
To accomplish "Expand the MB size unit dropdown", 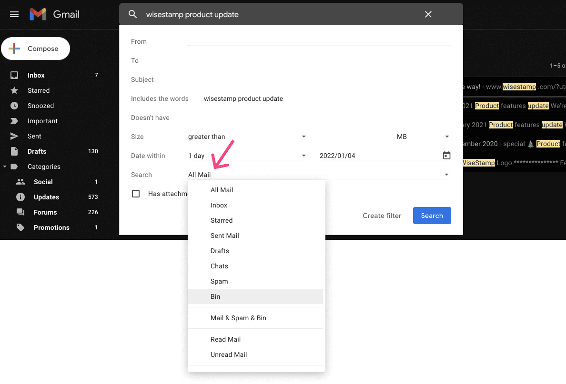I will (x=423, y=137).
